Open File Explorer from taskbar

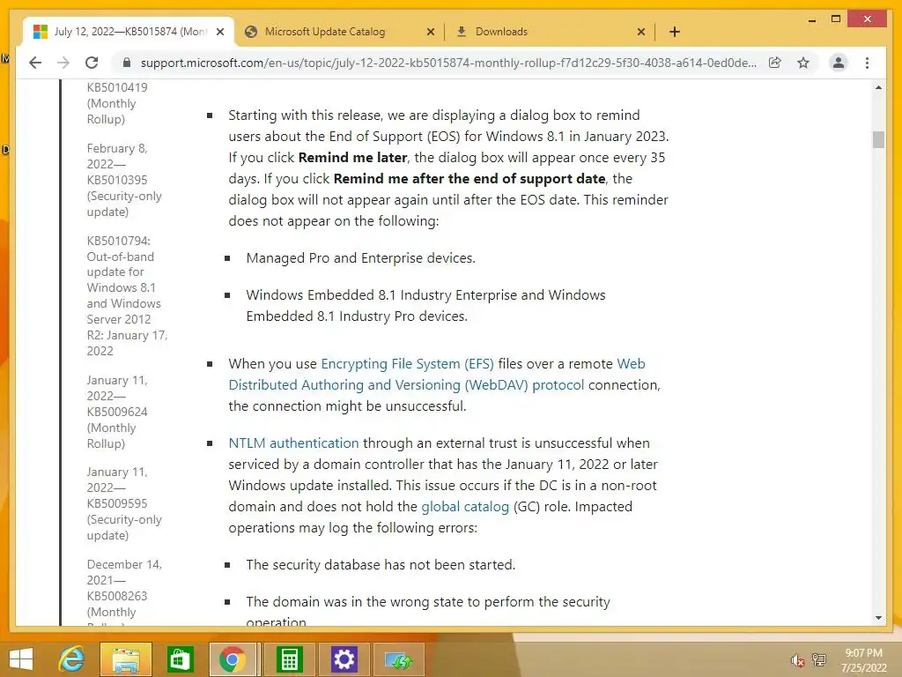(x=126, y=659)
